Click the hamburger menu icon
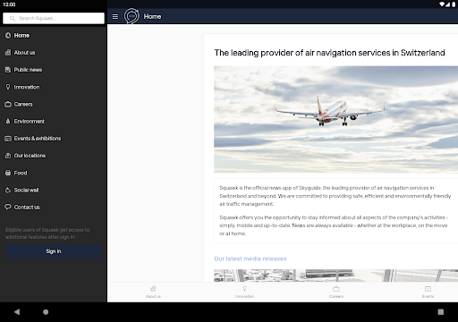This screenshot has height=322, width=458. pos(115,17)
